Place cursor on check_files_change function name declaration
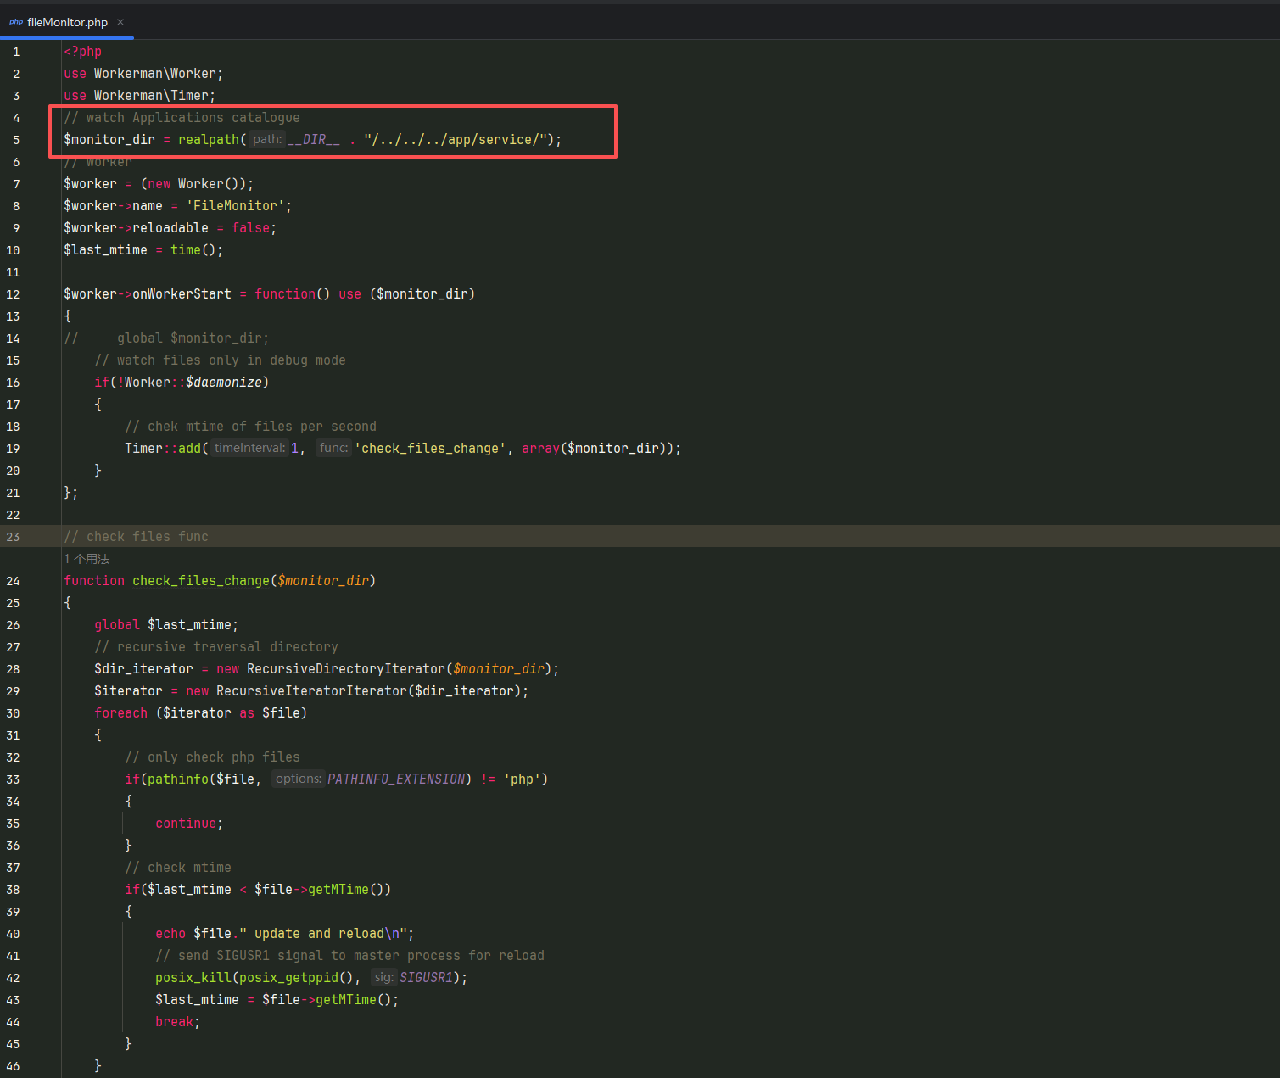The image size is (1280, 1078). pos(201,581)
